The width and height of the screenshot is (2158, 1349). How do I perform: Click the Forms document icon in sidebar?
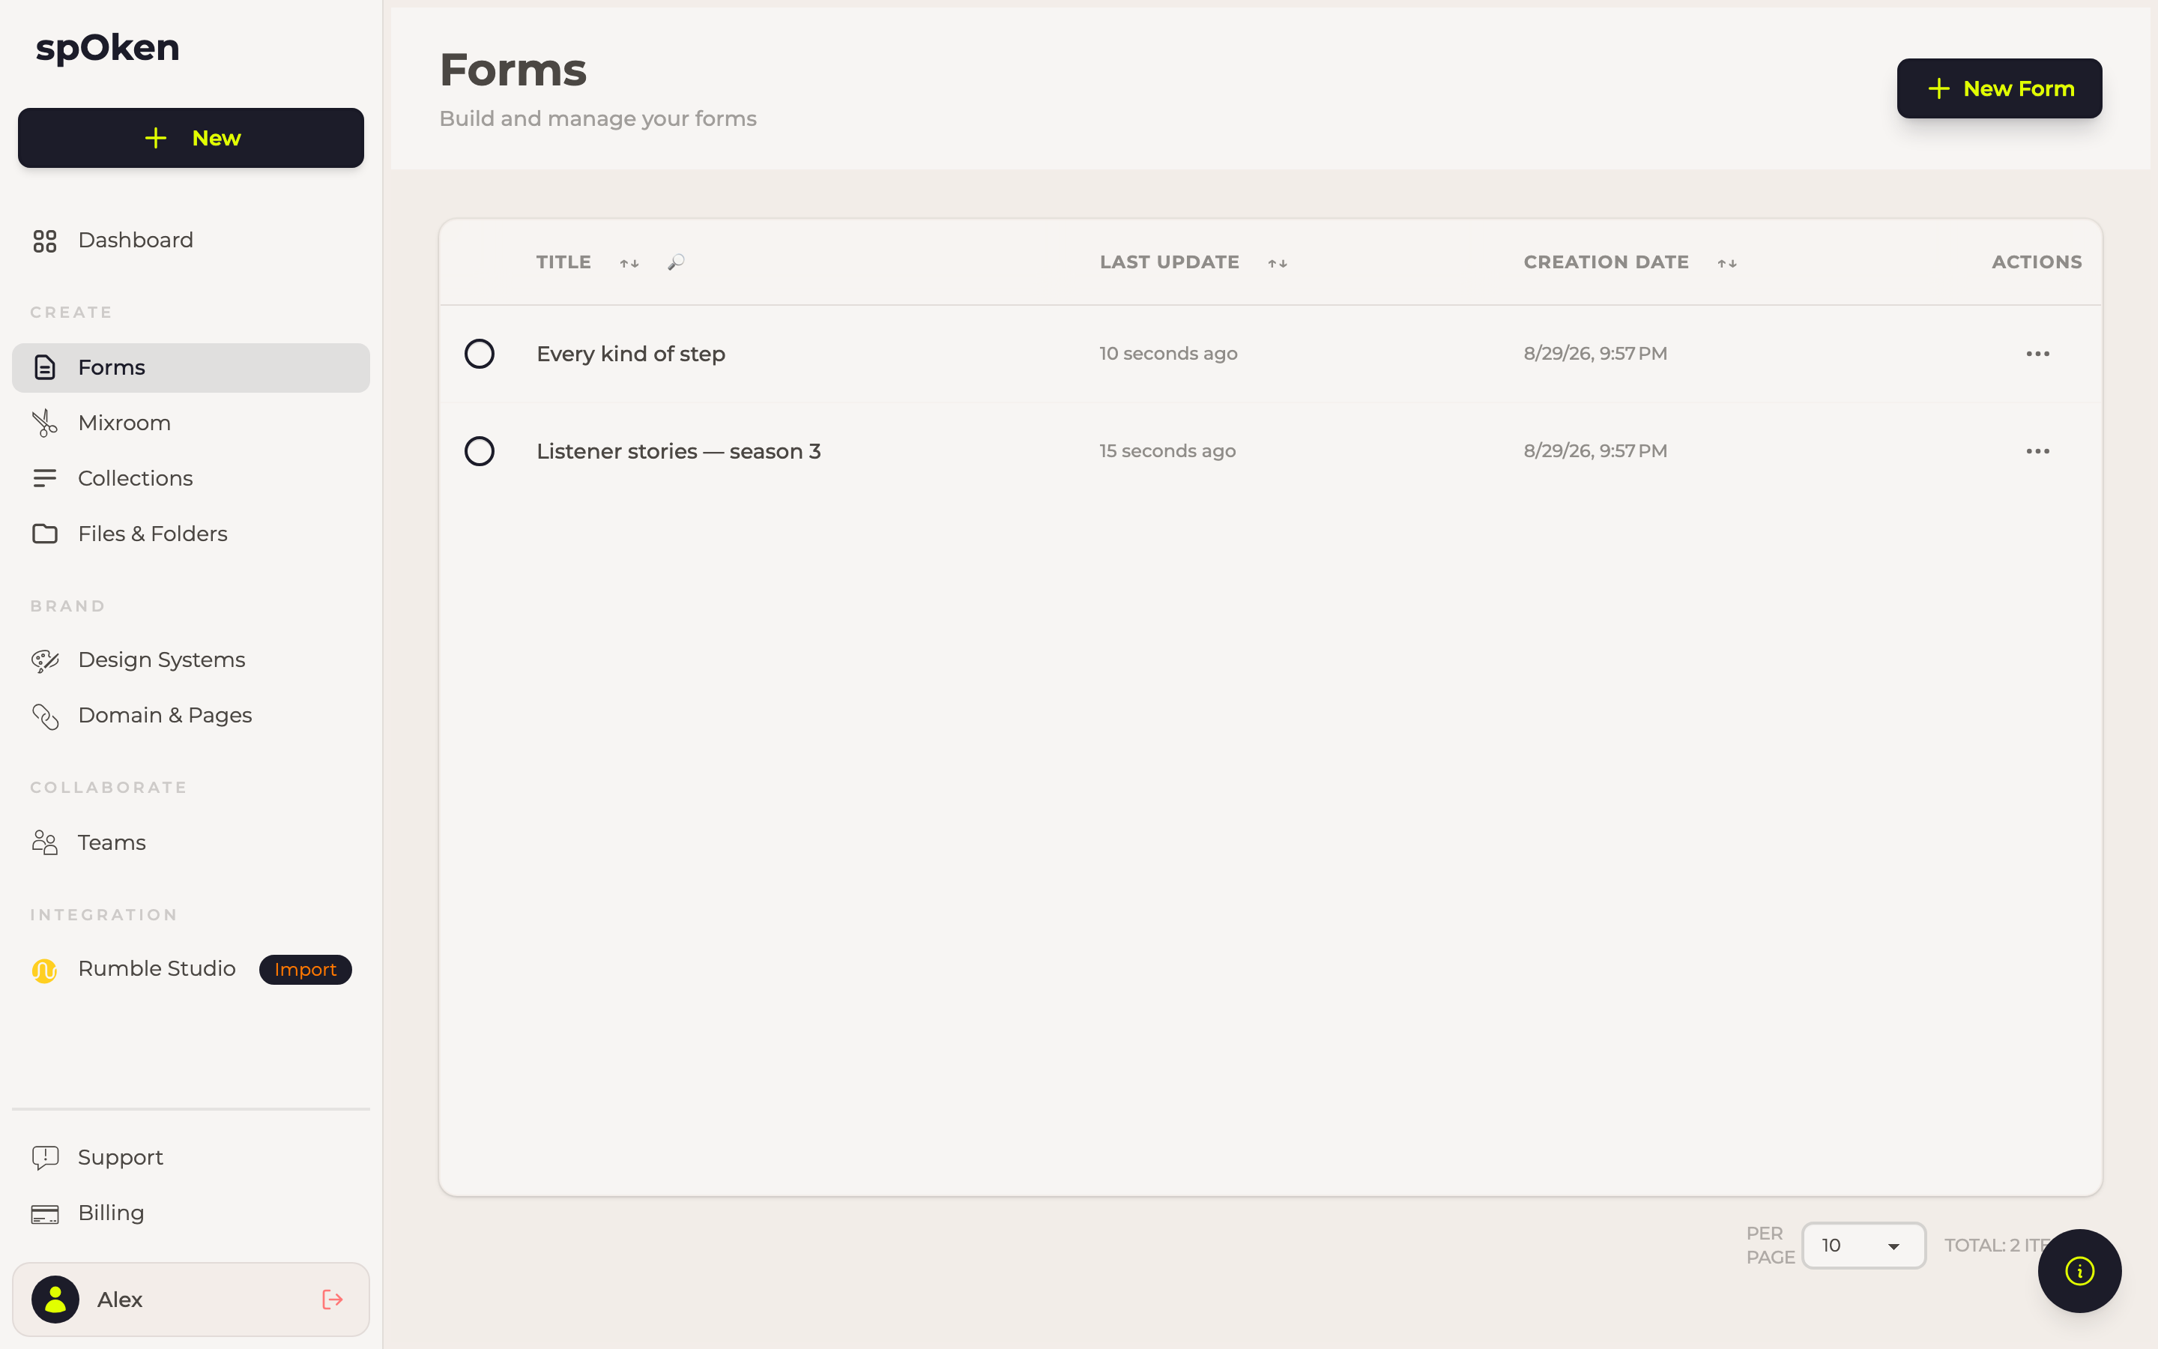(45, 367)
